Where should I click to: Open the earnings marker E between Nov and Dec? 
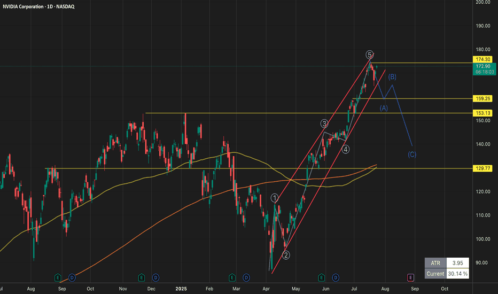[x=142, y=278]
